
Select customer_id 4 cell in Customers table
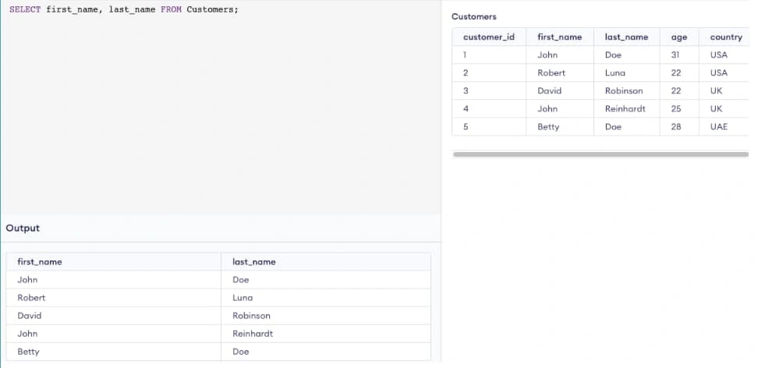(x=465, y=108)
